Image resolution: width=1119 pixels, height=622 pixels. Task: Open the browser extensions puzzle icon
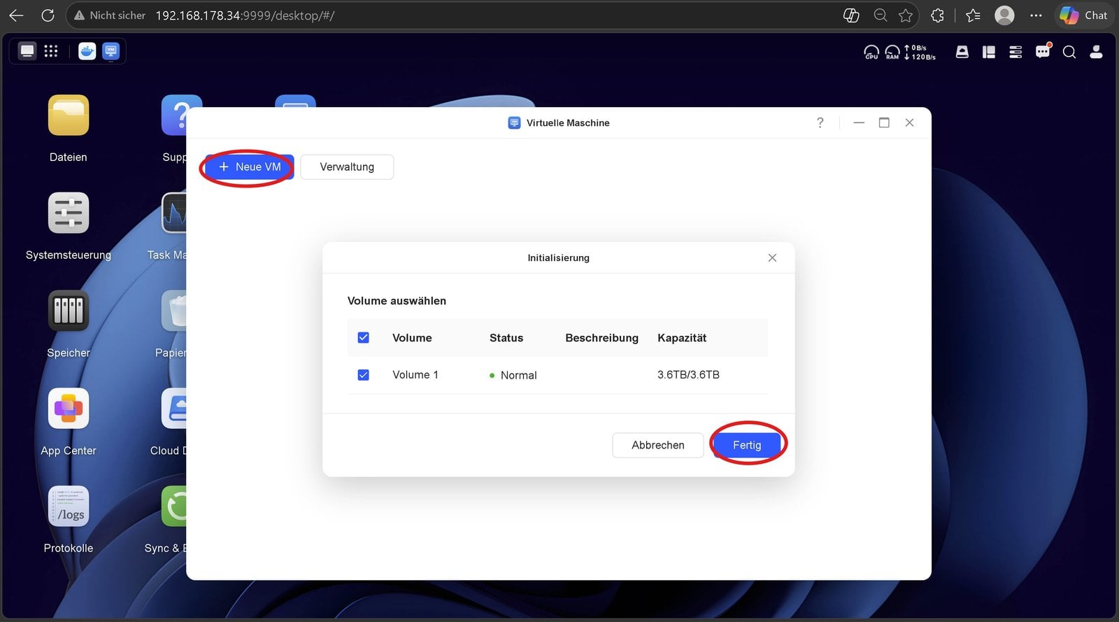click(x=937, y=15)
